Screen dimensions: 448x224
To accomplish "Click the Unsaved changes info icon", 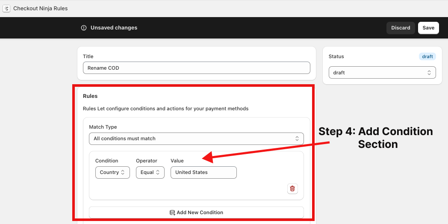I will coord(84,28).
